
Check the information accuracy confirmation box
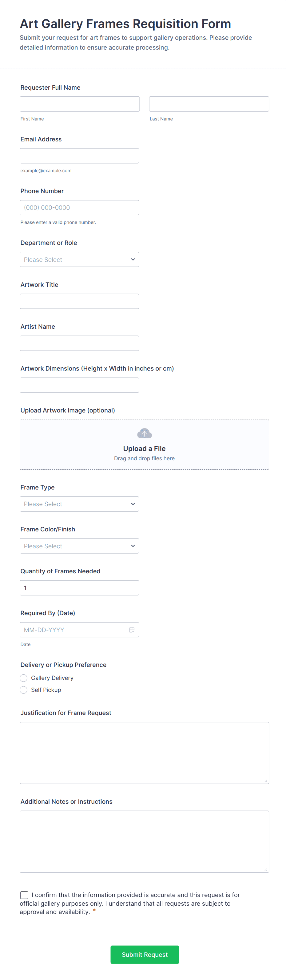coord(24,895)
